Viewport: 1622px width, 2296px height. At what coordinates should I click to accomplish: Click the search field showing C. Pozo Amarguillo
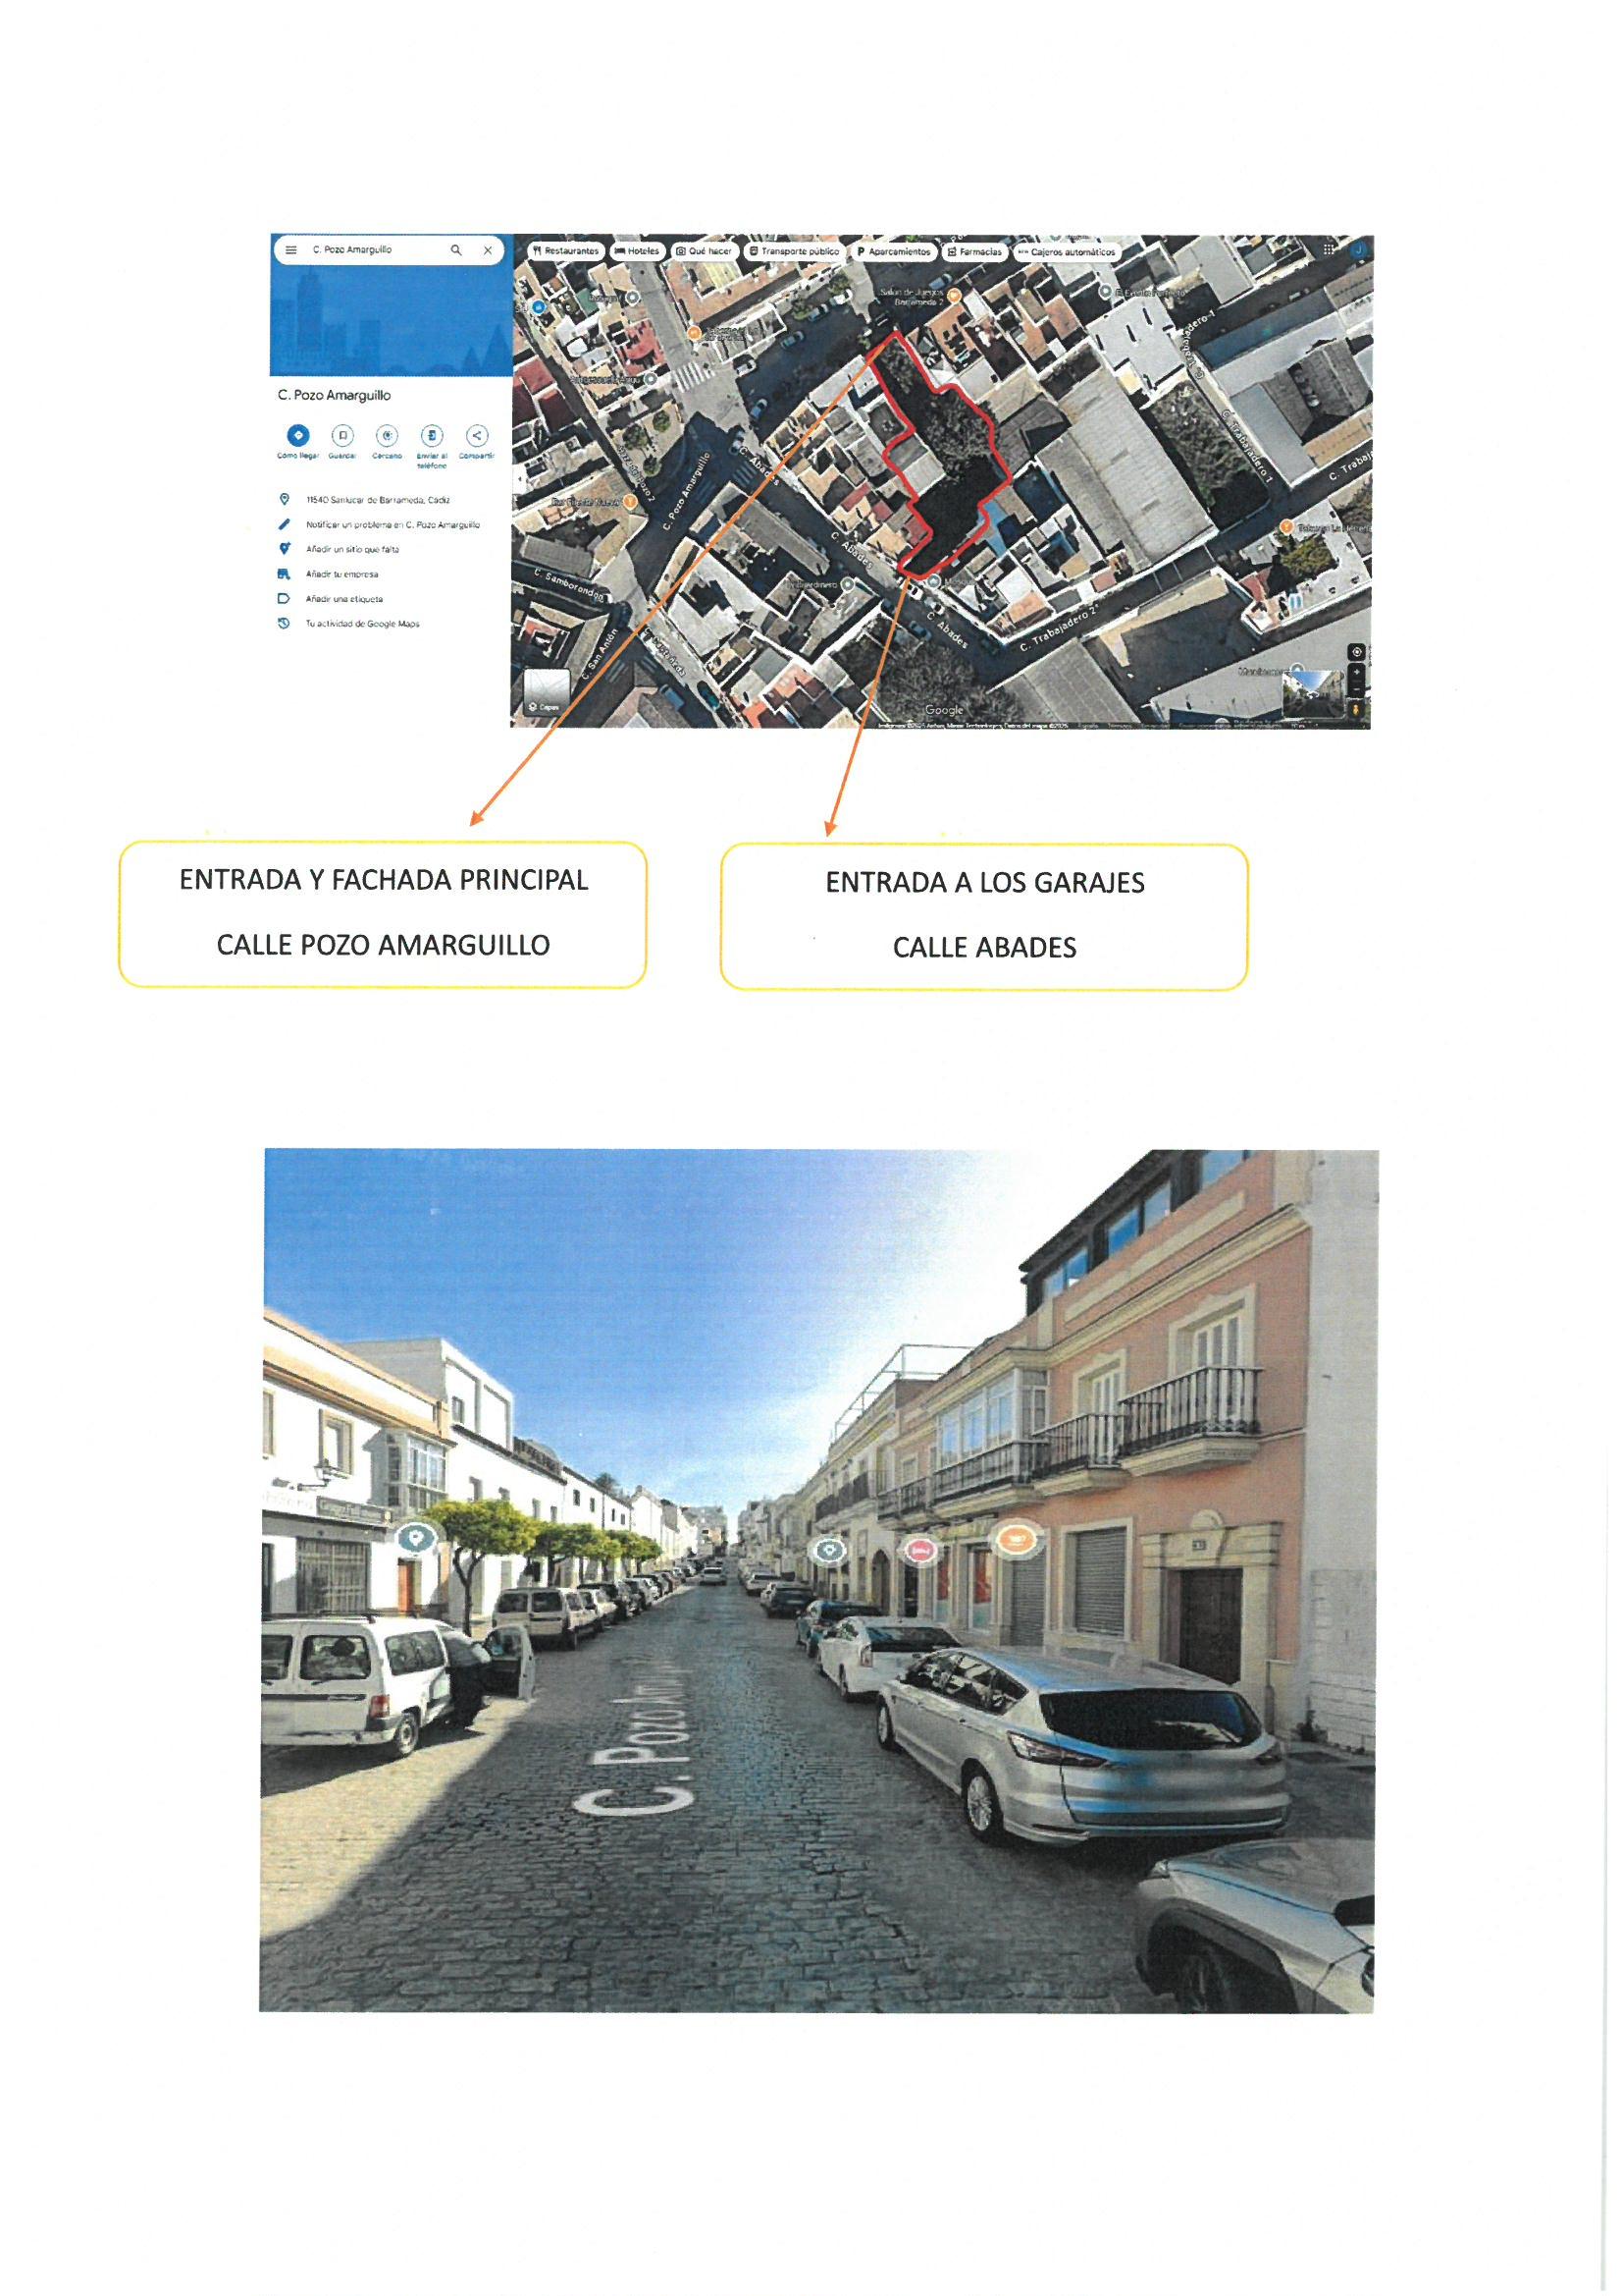[375, 250]
